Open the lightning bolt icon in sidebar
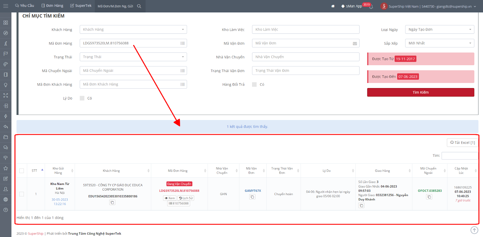The image size is (483, 237). pos(5,116)
